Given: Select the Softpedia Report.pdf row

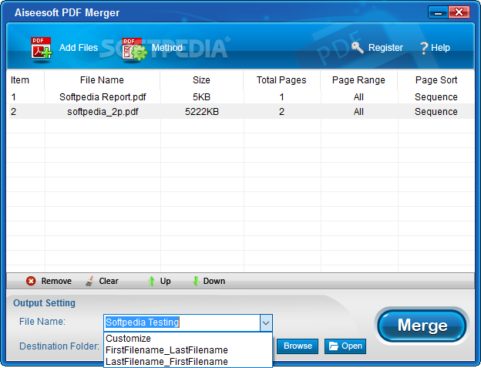Looking at the screenshot, I should point(240,97).
